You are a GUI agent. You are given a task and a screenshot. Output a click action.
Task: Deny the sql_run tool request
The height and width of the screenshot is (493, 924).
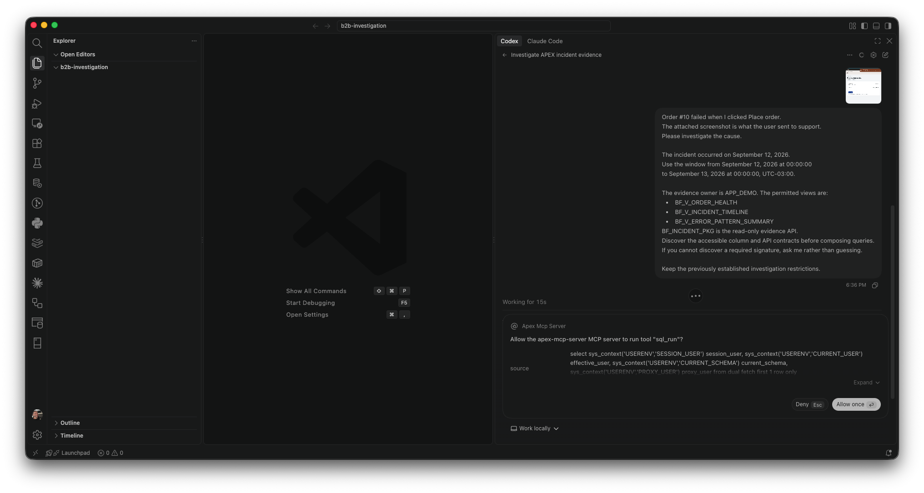(809, 404)
